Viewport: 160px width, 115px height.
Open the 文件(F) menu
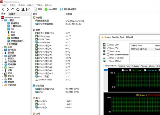click(4, 5)
